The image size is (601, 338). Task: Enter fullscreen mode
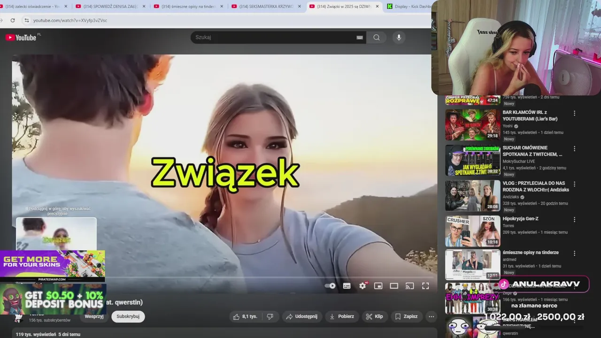[425, 285]
